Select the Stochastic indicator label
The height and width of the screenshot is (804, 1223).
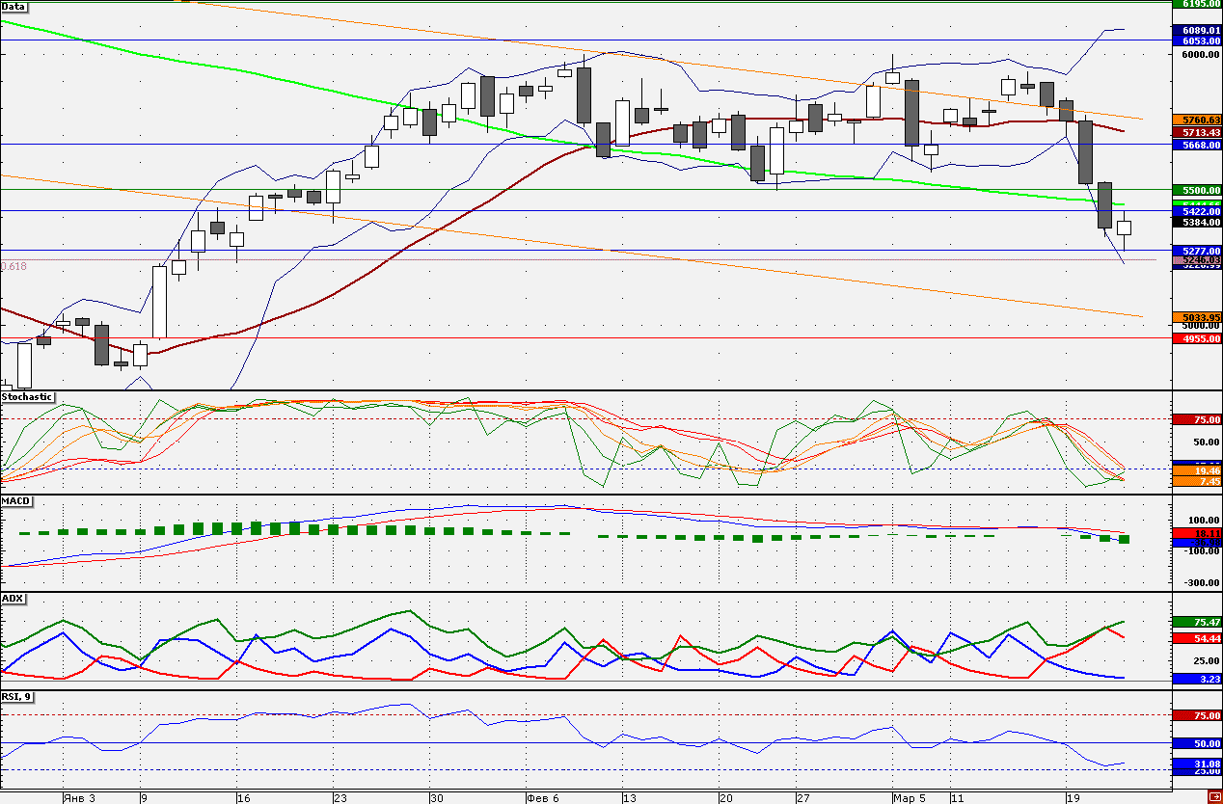(27, 397)
